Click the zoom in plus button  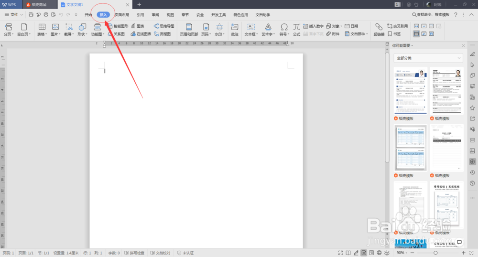click(x=463, y=253)
